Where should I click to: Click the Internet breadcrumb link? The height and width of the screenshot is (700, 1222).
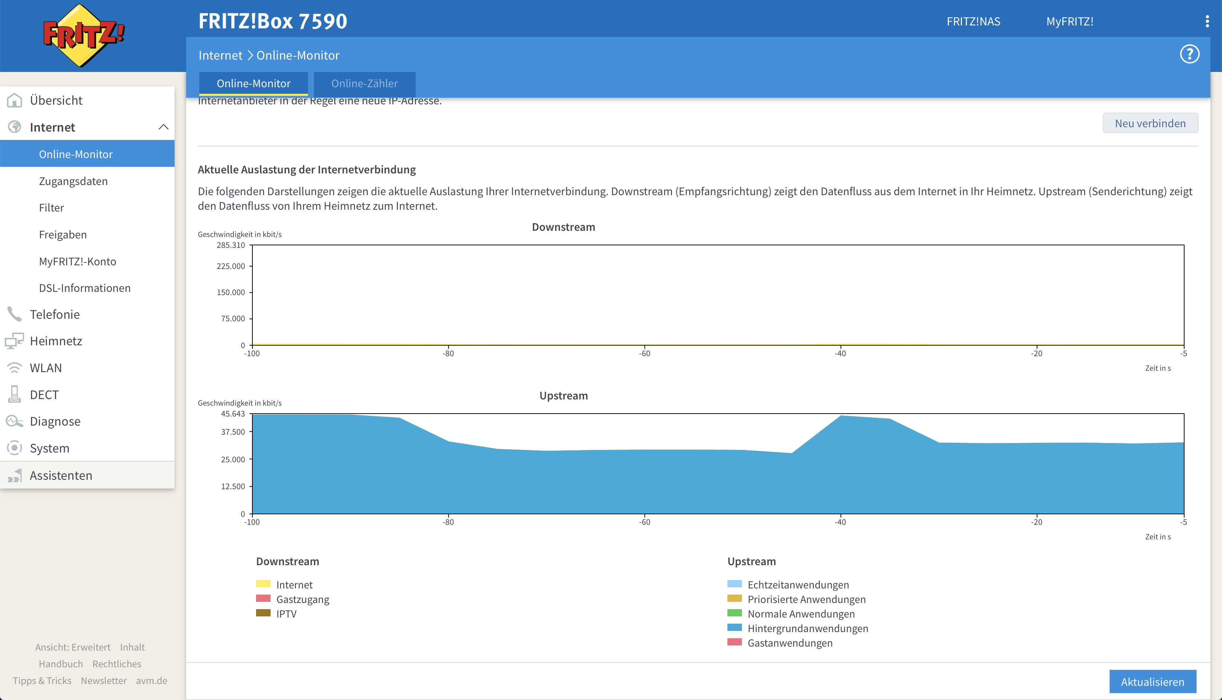(x=220, y=55)
